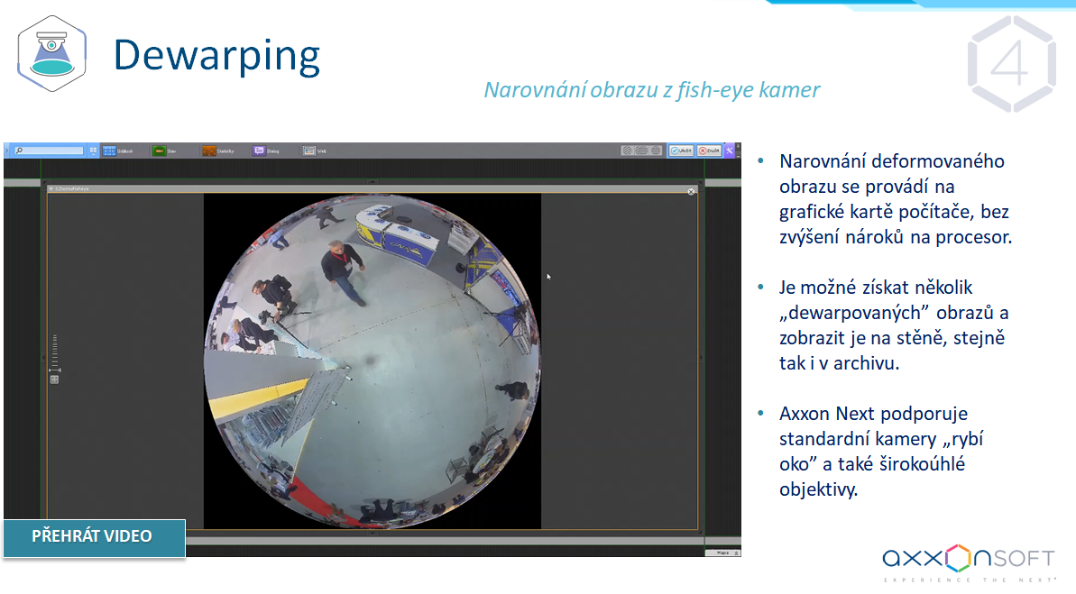Open the Statistiky statistics panel

[217, 151]
